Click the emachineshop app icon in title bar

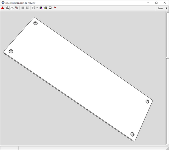3,3
